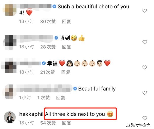Reply to the 幸福 comment
The width and height of the screenshot is (154, 129).
(x=66, y=72)
